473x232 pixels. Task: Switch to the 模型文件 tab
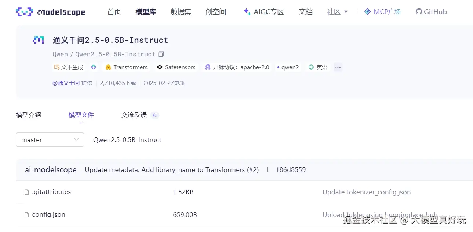81,115
